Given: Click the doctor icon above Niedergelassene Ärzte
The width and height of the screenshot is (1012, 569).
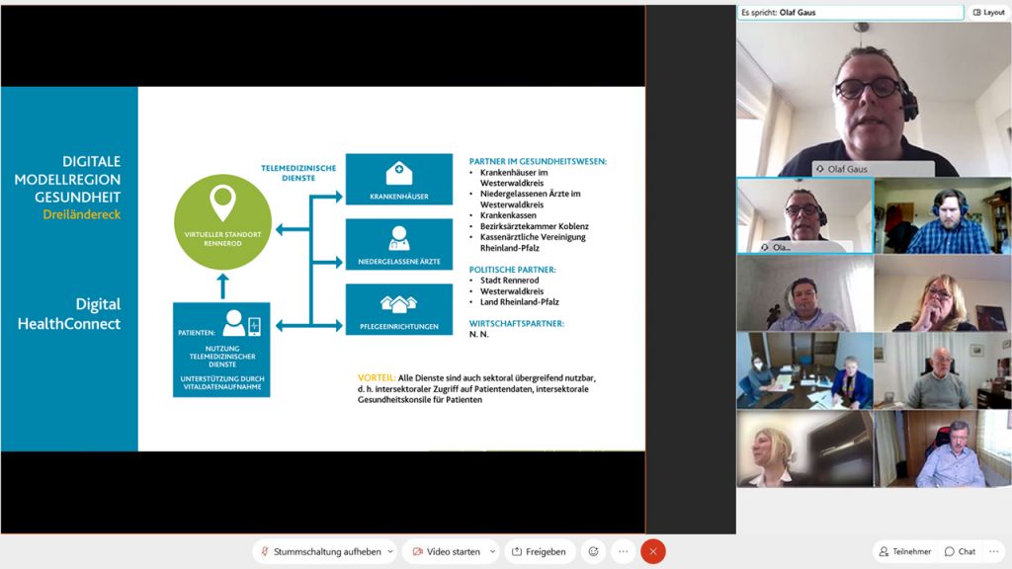Looking at the screenshot, I should (399, 238).
